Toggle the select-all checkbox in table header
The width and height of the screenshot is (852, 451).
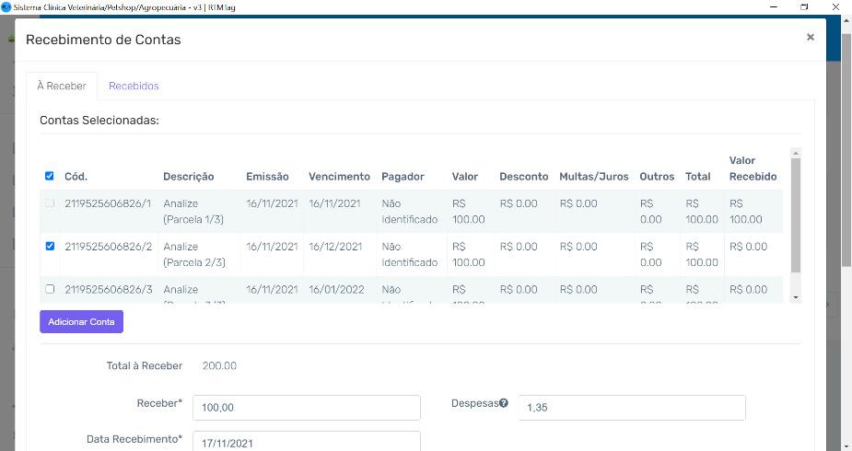(50, 177)
